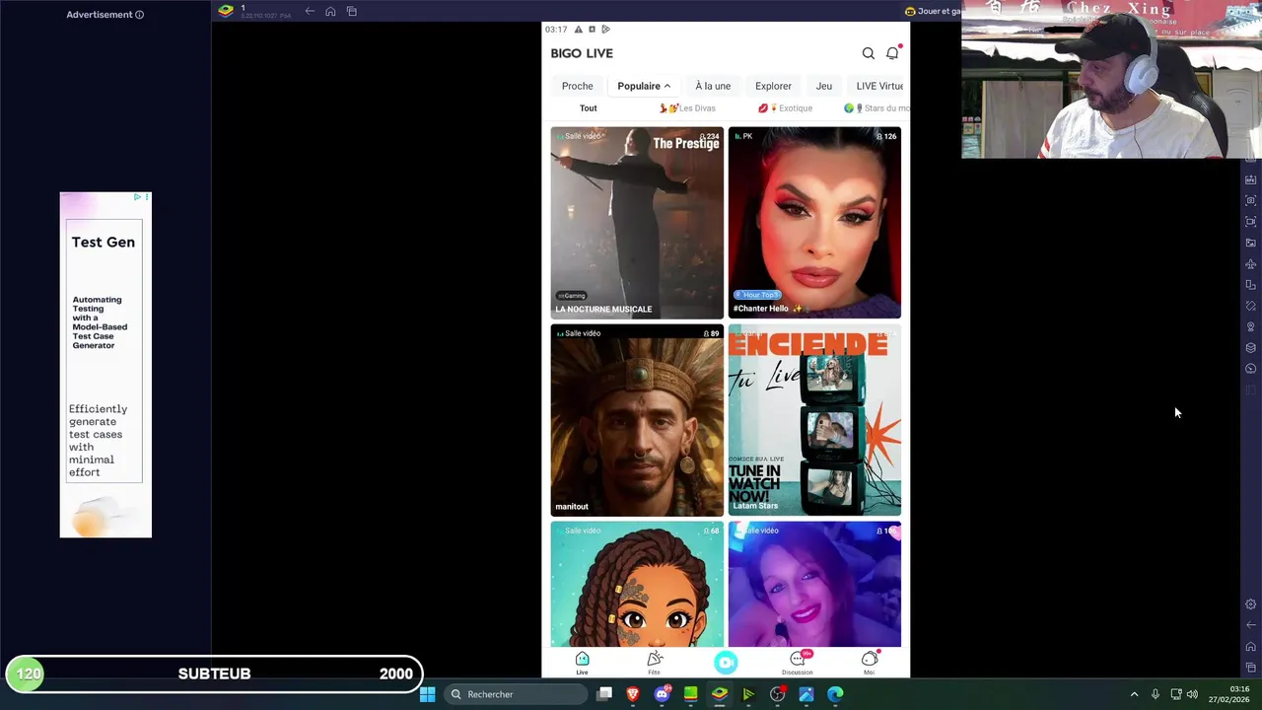The image size is (1262, 710).
Task: Open the Test Gen advertisement
Action: pyautogui.click(x=105, y=365)
